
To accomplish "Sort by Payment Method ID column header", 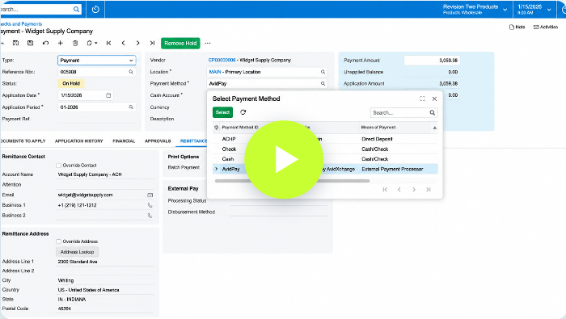I will (240, 128).
